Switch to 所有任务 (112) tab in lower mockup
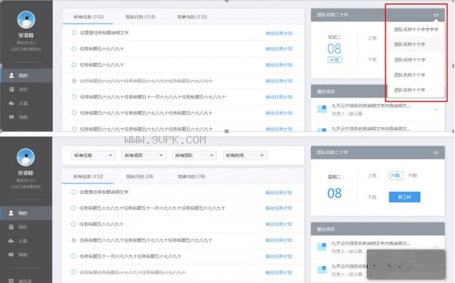Viewport: 455px width, 283px height. pos(88,177)
